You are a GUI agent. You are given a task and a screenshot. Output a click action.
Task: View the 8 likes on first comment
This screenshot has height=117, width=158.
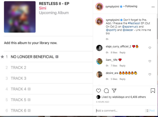pyautogui.click(x=114, y=53)
